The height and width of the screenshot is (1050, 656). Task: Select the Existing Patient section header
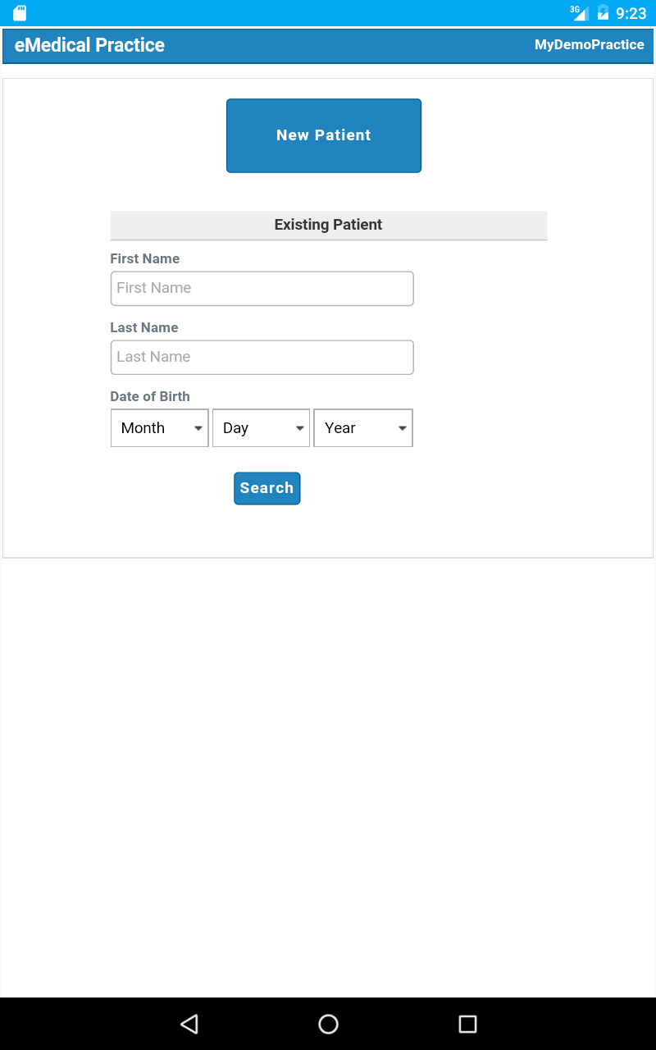(328, 224)
